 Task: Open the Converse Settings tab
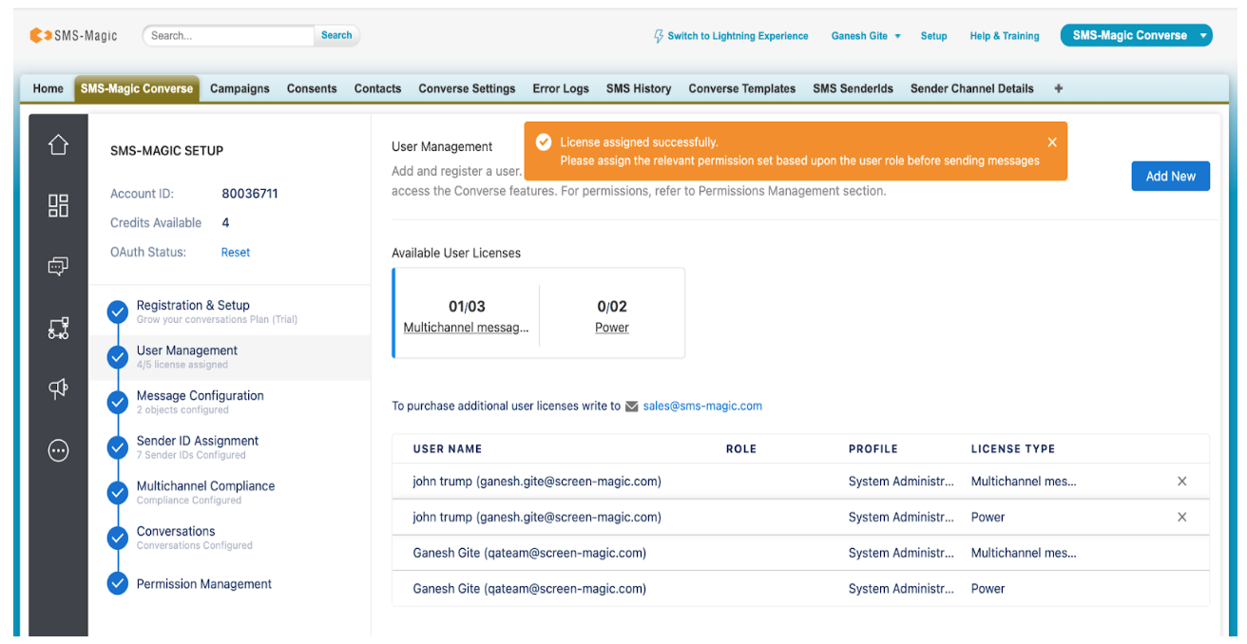467,88
